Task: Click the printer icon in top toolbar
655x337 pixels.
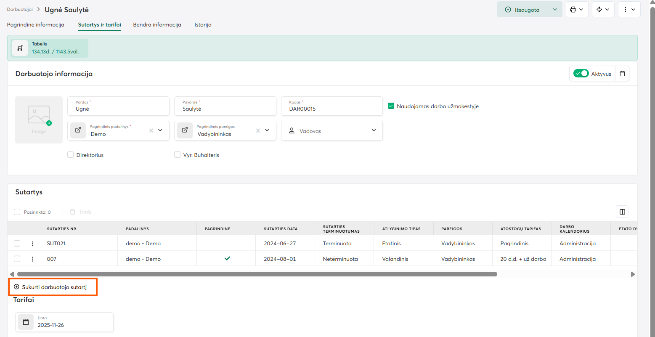Action: click(573, 10)
